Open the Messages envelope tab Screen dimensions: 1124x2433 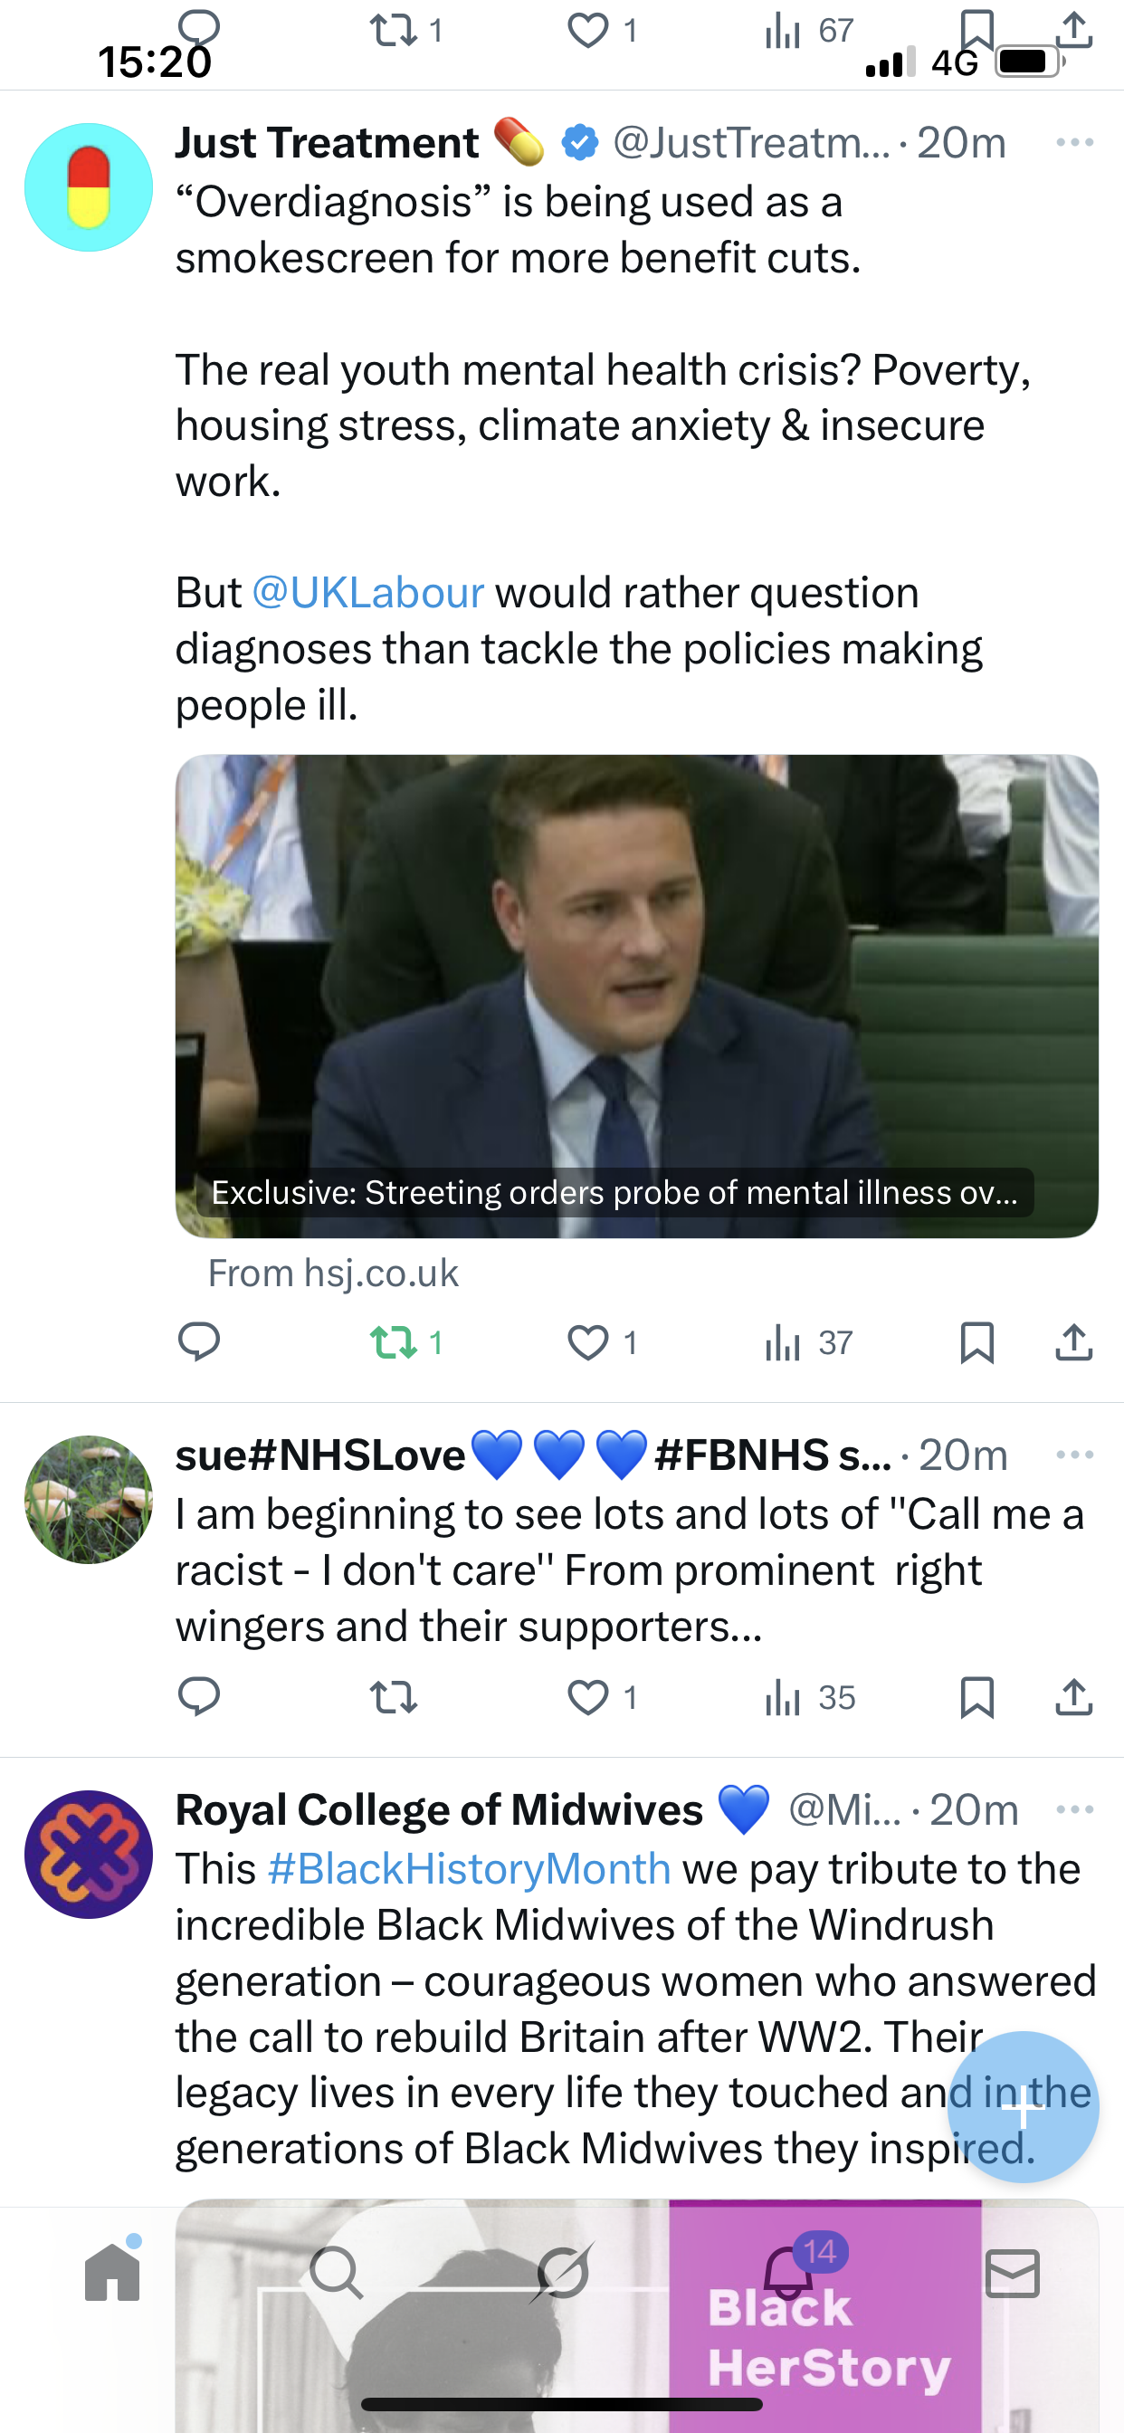coord(1013,2274)
